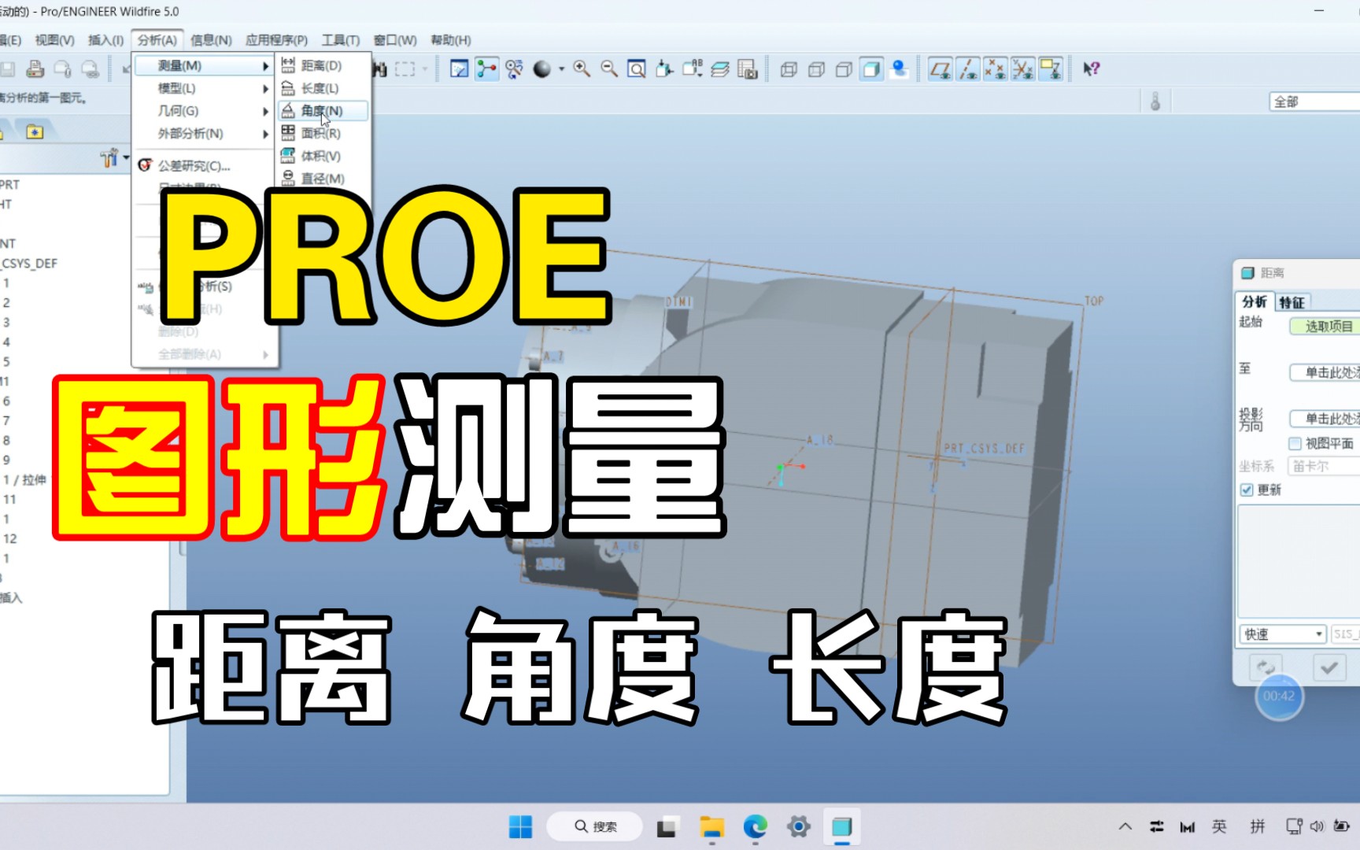Toggle datum planes display icon

[x=940, y=69]
